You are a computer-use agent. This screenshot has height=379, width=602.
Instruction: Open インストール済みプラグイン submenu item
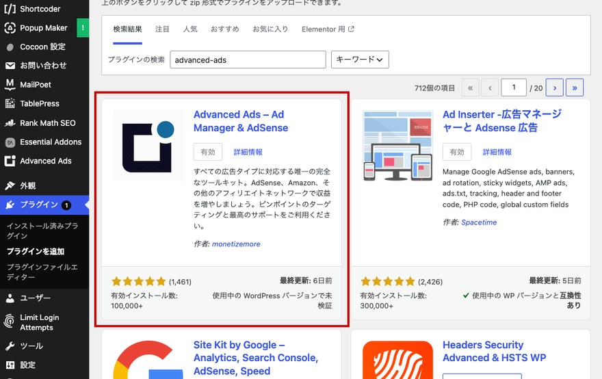click(x=42, y=231)
